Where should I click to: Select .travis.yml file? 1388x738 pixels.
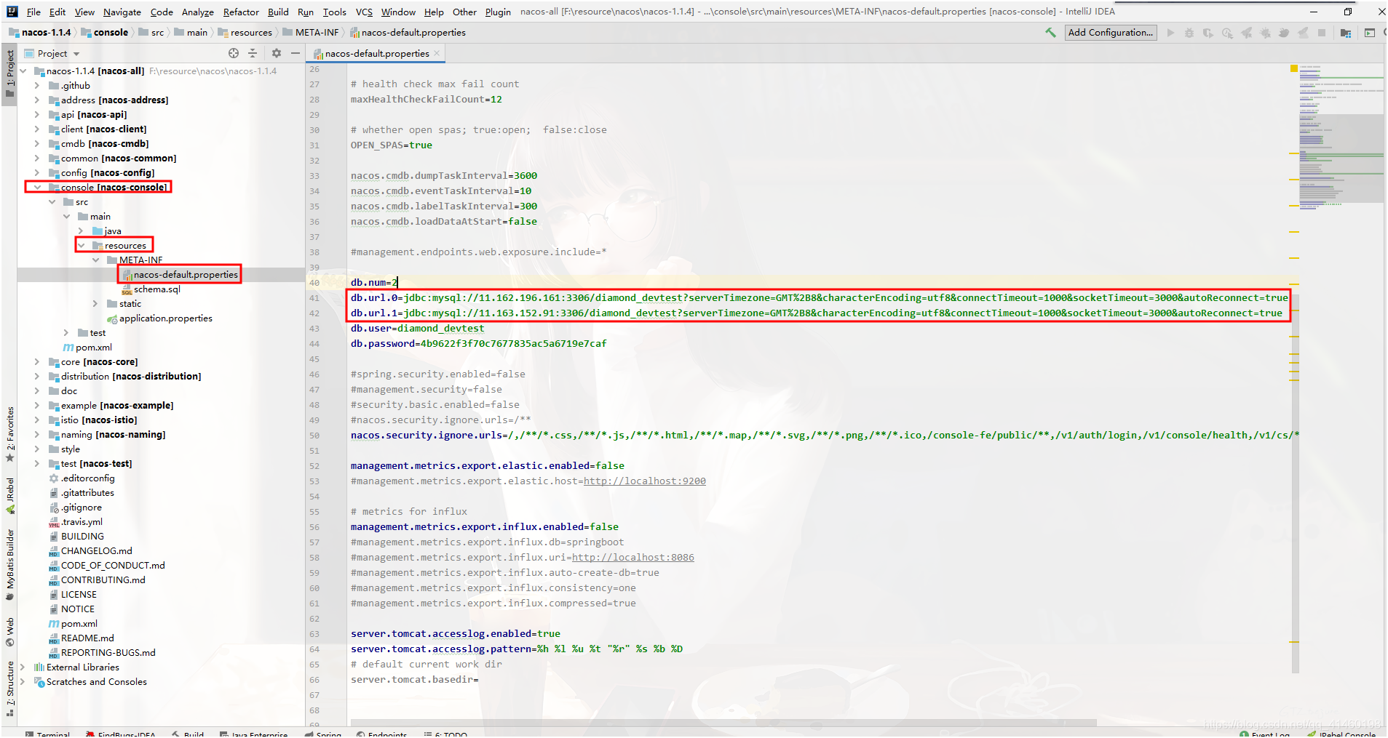[x=76, y=521]
